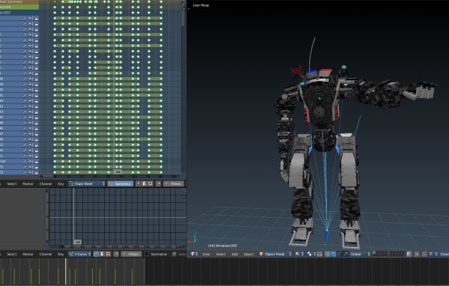Toggle the 3D manipulator widget icon
The height and width of the screenshot is (286, 449).
[327, 255]
